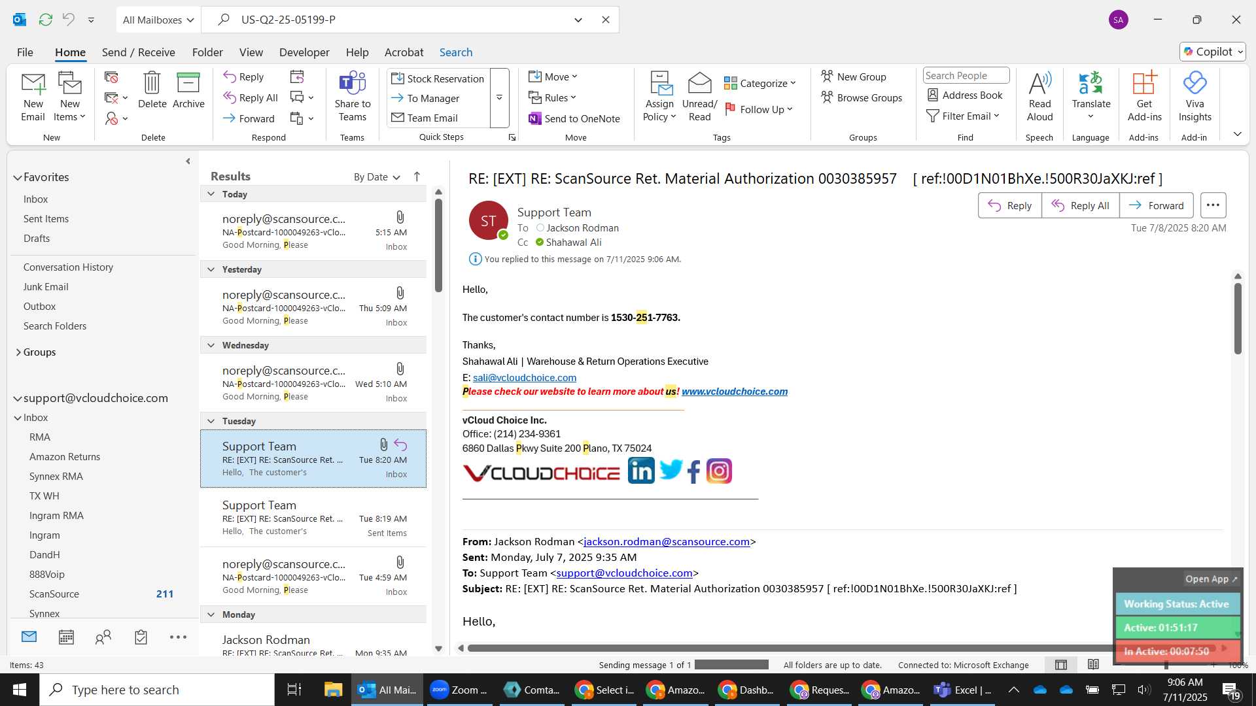Forward the message from the reading pane
Screen dimensions: 1256x706
click(1156, 205)
